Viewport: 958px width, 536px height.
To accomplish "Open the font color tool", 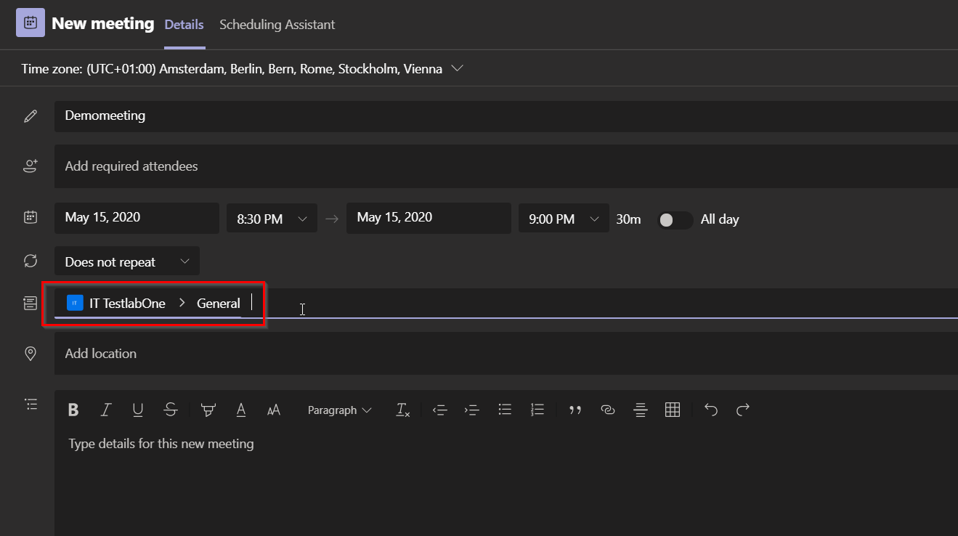I will point(241,410).
